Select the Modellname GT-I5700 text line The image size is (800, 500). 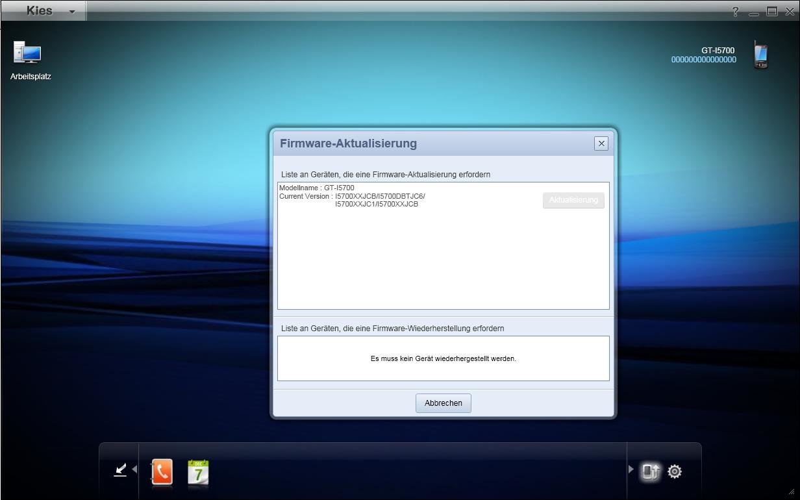click(x=317, y=188)
